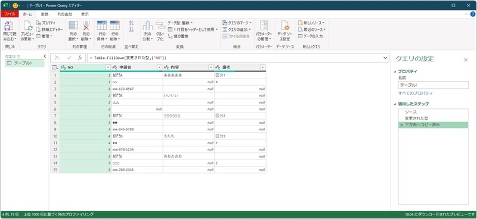
Task: Click the Group By (グループ化) icon
Action: click(160, 26)
